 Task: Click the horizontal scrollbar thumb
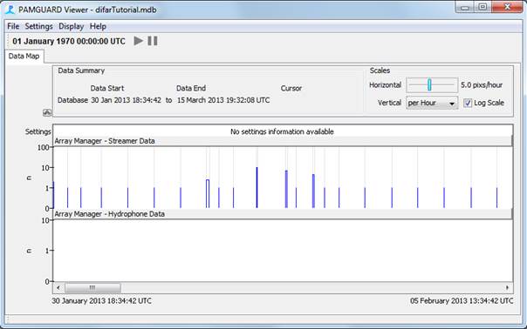point(92,288)
